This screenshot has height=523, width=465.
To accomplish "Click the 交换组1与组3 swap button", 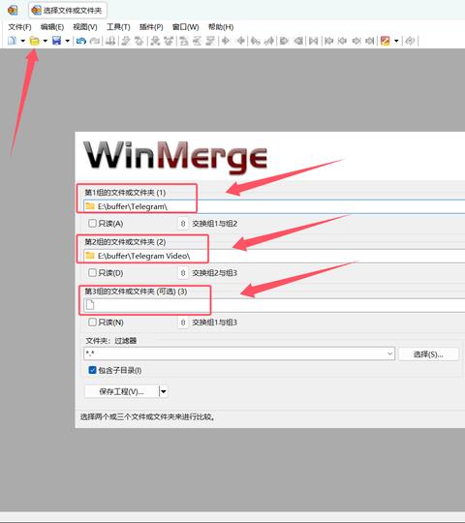I will (x=183, y=323).
